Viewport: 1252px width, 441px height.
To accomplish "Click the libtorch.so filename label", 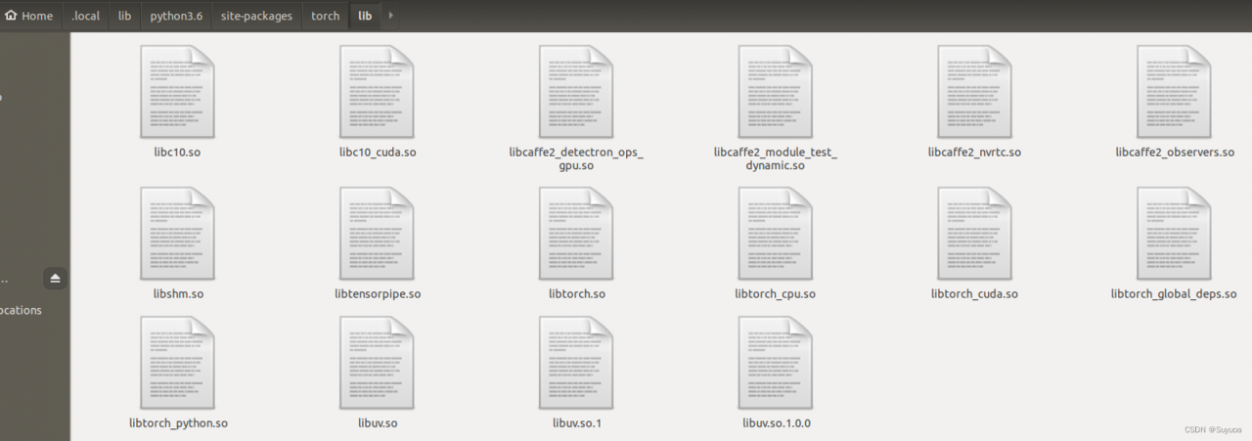I will pos(577,293).
